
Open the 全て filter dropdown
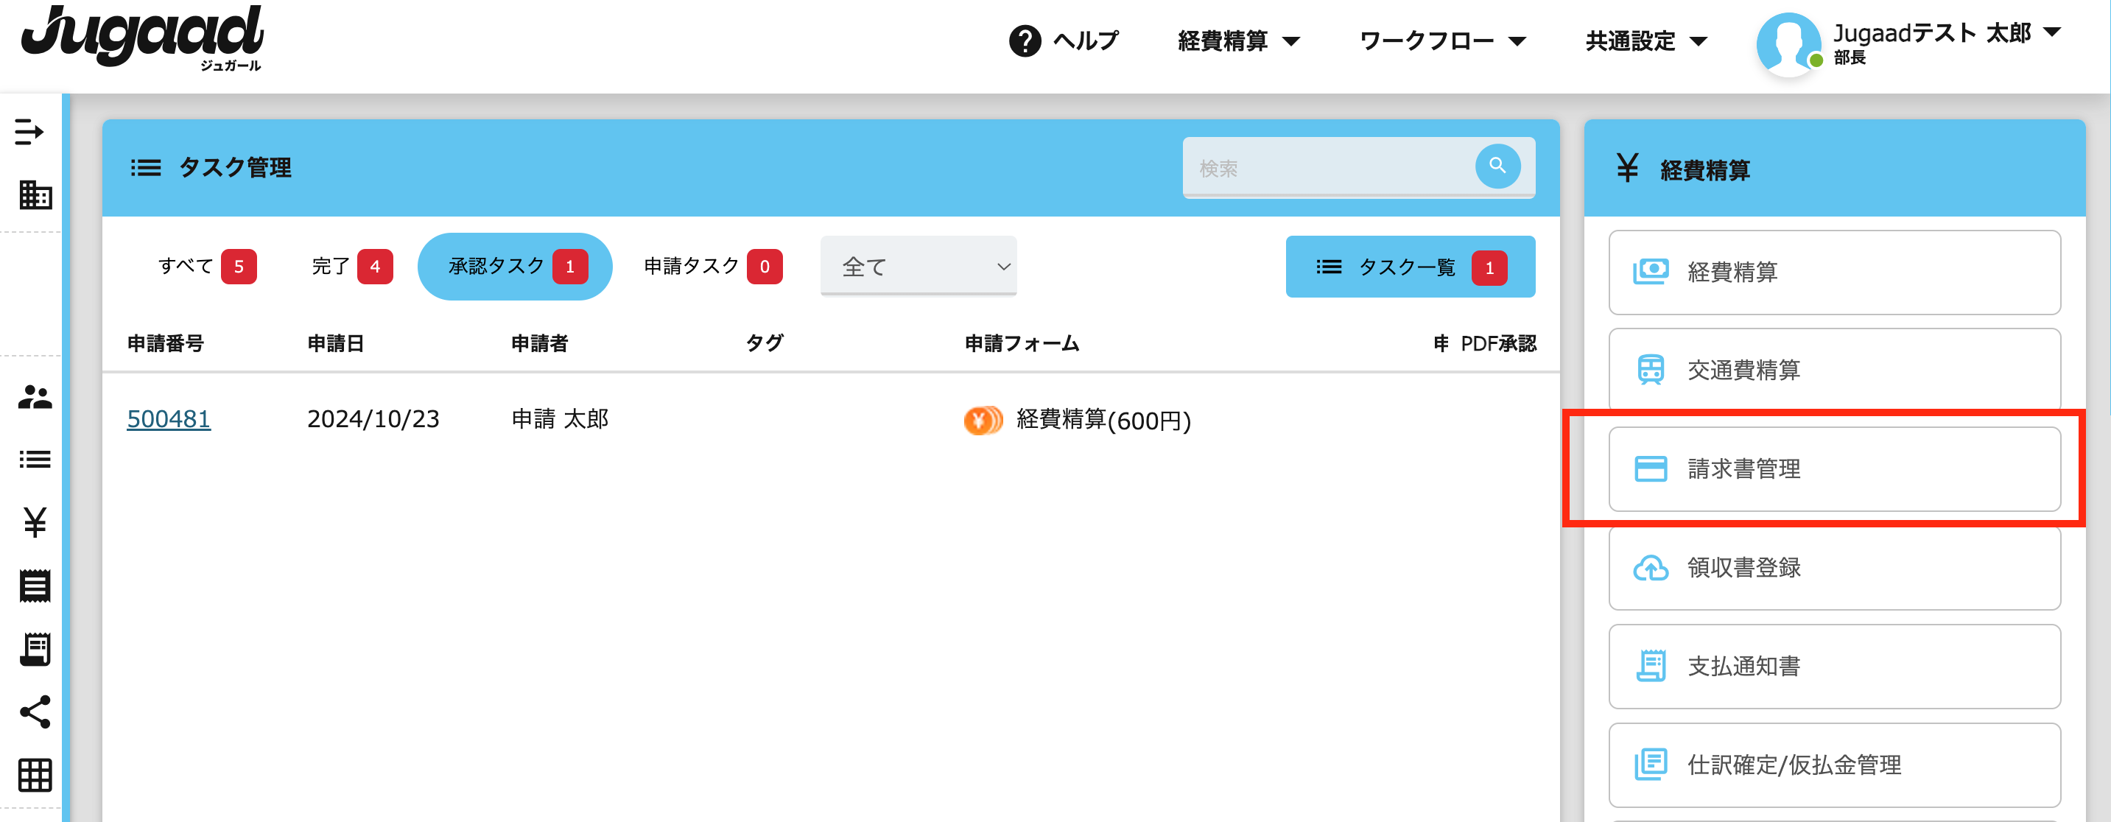point(918,266)
